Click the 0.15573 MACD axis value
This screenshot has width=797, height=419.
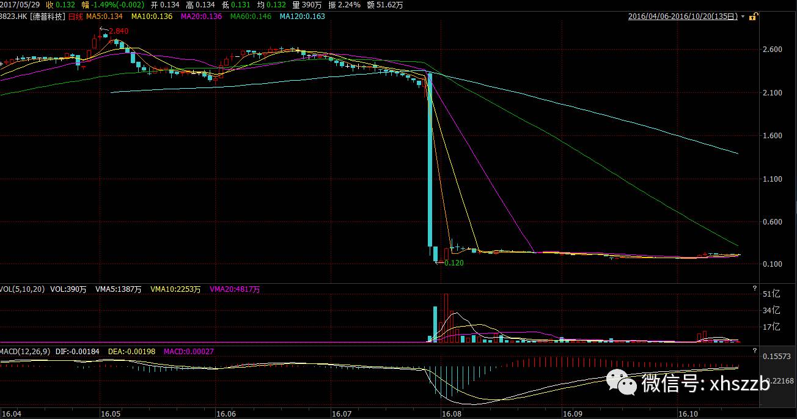777,356
